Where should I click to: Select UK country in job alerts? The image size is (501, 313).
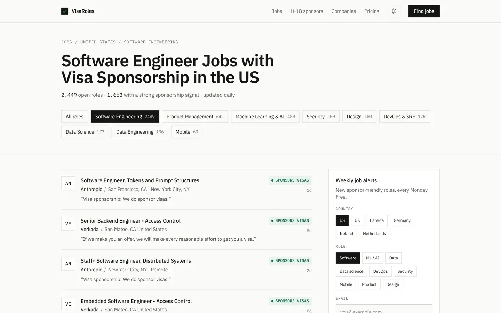pyautogui.click(x=357, y=220)
